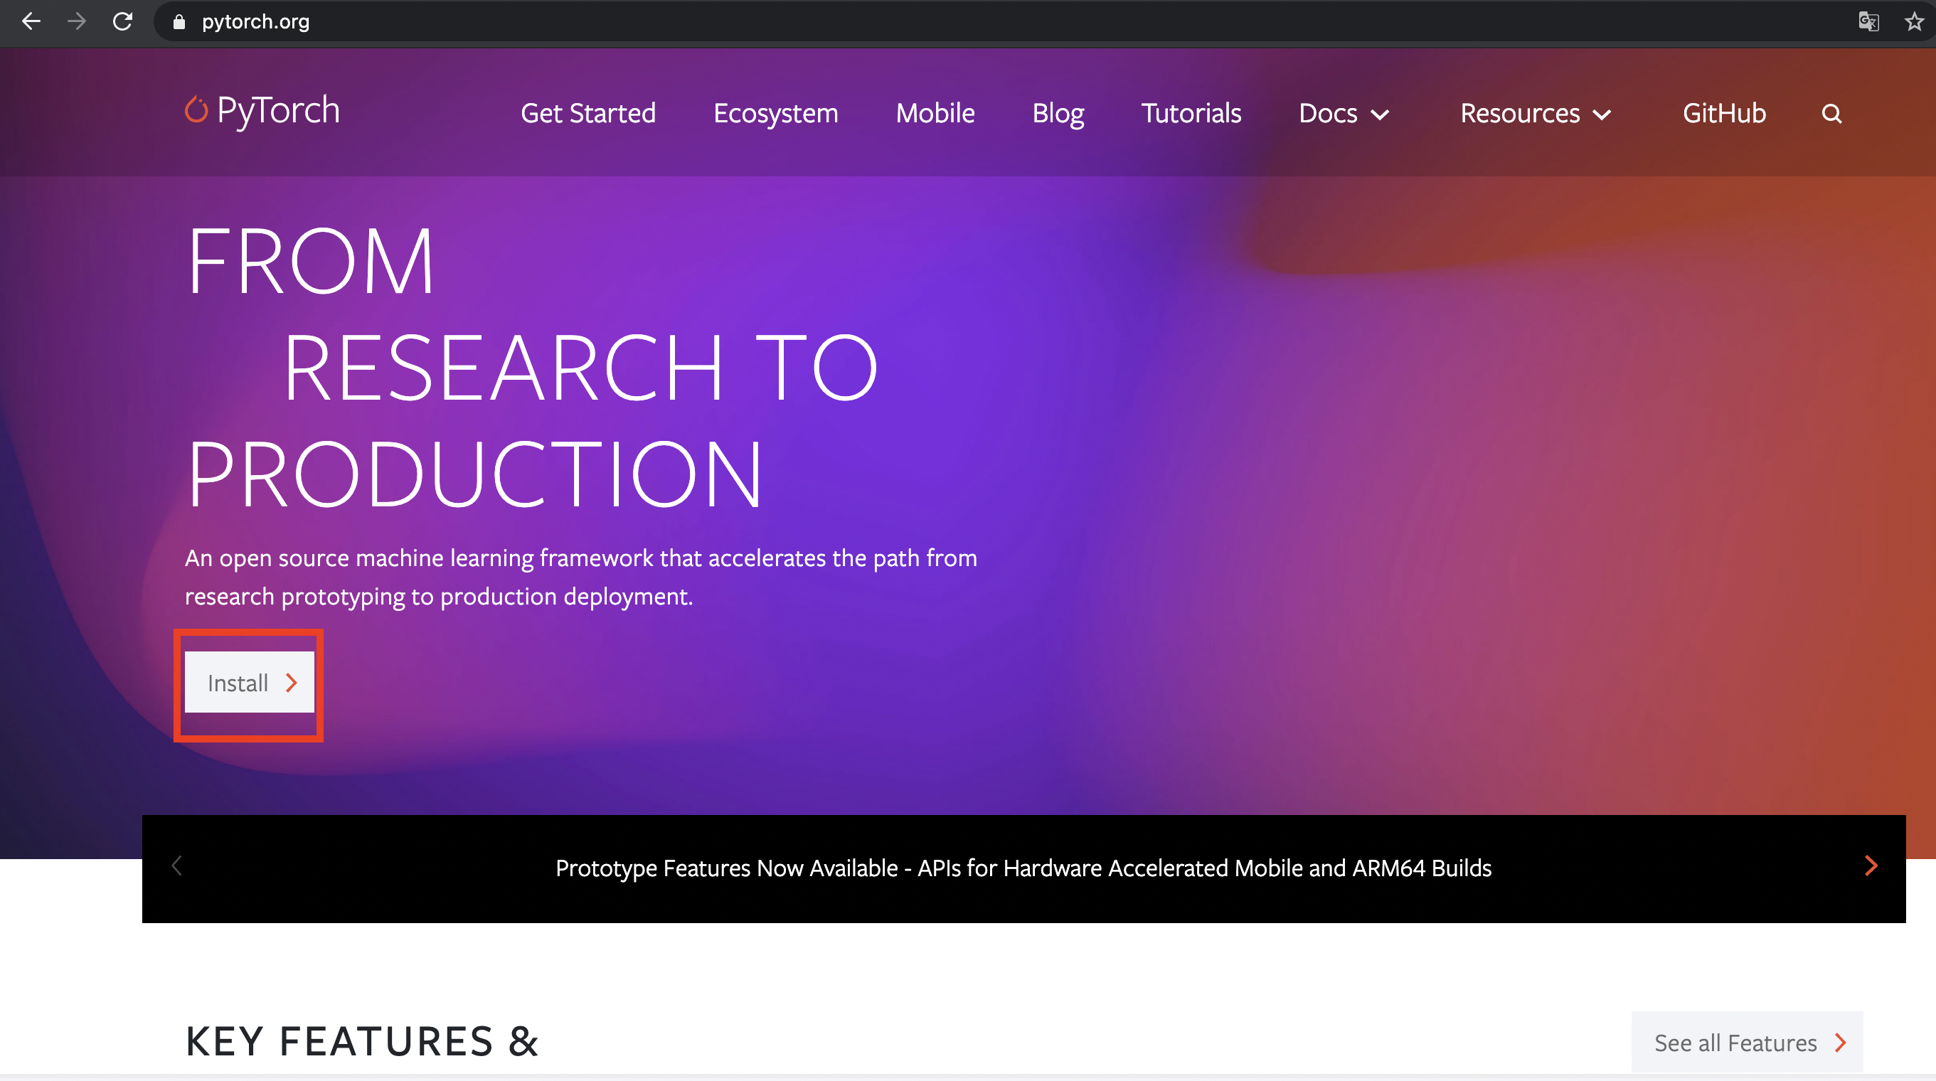Click See all Features button

tap(1747, 1042)
